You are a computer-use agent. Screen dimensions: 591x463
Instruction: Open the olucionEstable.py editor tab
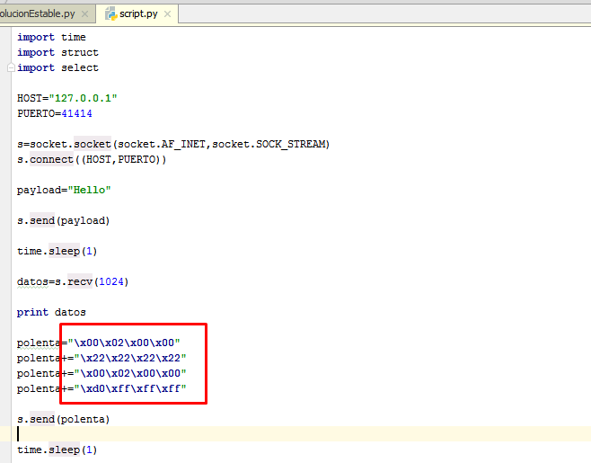(38, 13)
